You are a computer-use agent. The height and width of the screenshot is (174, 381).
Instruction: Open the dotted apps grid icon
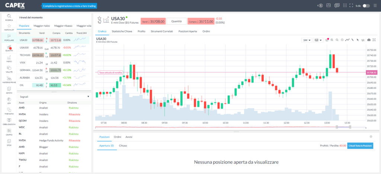pos(345,5)
